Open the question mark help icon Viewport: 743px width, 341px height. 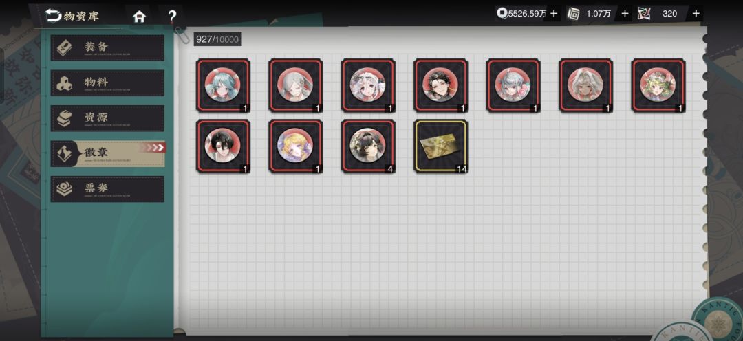172,16
